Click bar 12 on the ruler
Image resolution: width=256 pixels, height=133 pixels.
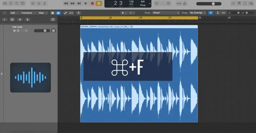pos(199,18)
